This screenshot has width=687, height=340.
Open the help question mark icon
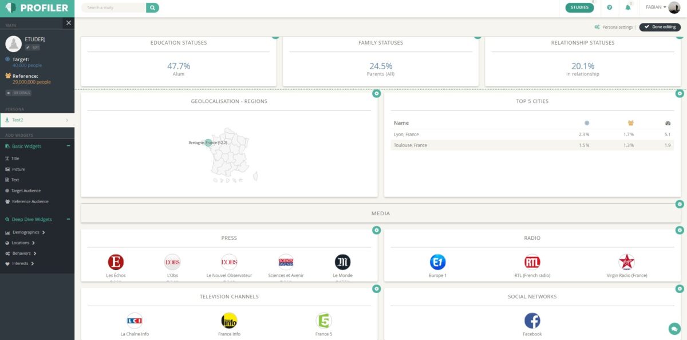point(610,7)
